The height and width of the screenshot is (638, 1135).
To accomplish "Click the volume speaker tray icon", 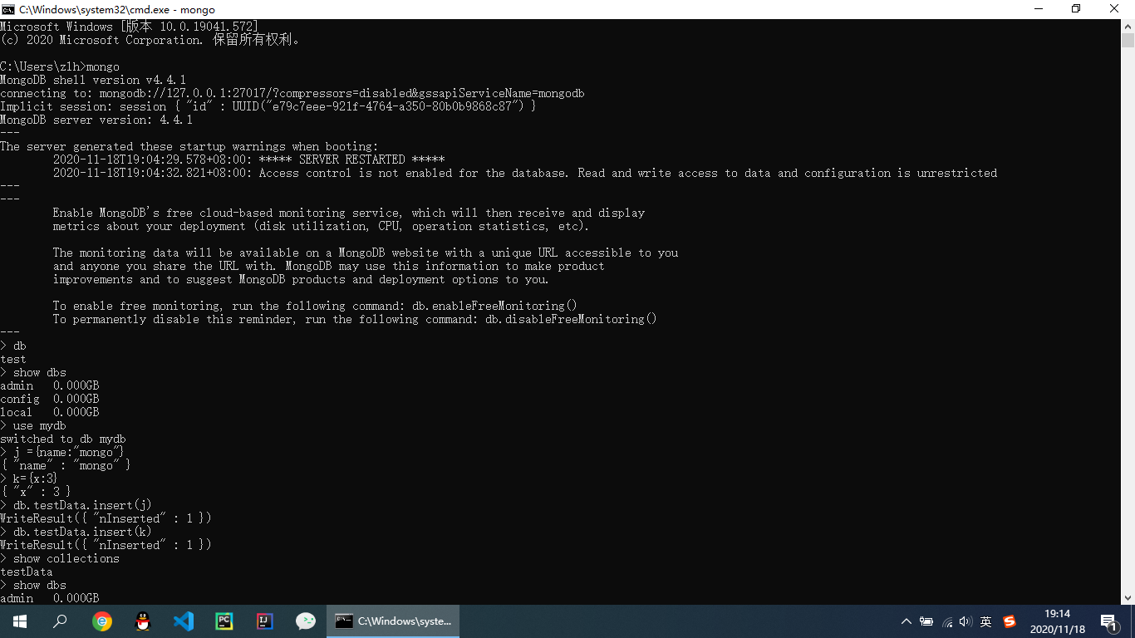I will pyautogui.click(x=965, y=621).
